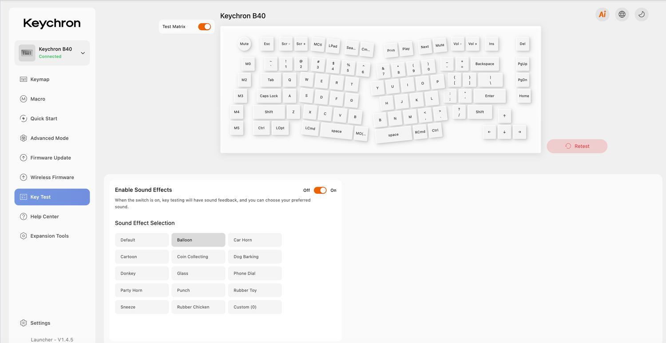Switch to dark mode with moon icon
Image resolution: width=666 pixels, height=343 pixels.
click(x=642, y=14)
